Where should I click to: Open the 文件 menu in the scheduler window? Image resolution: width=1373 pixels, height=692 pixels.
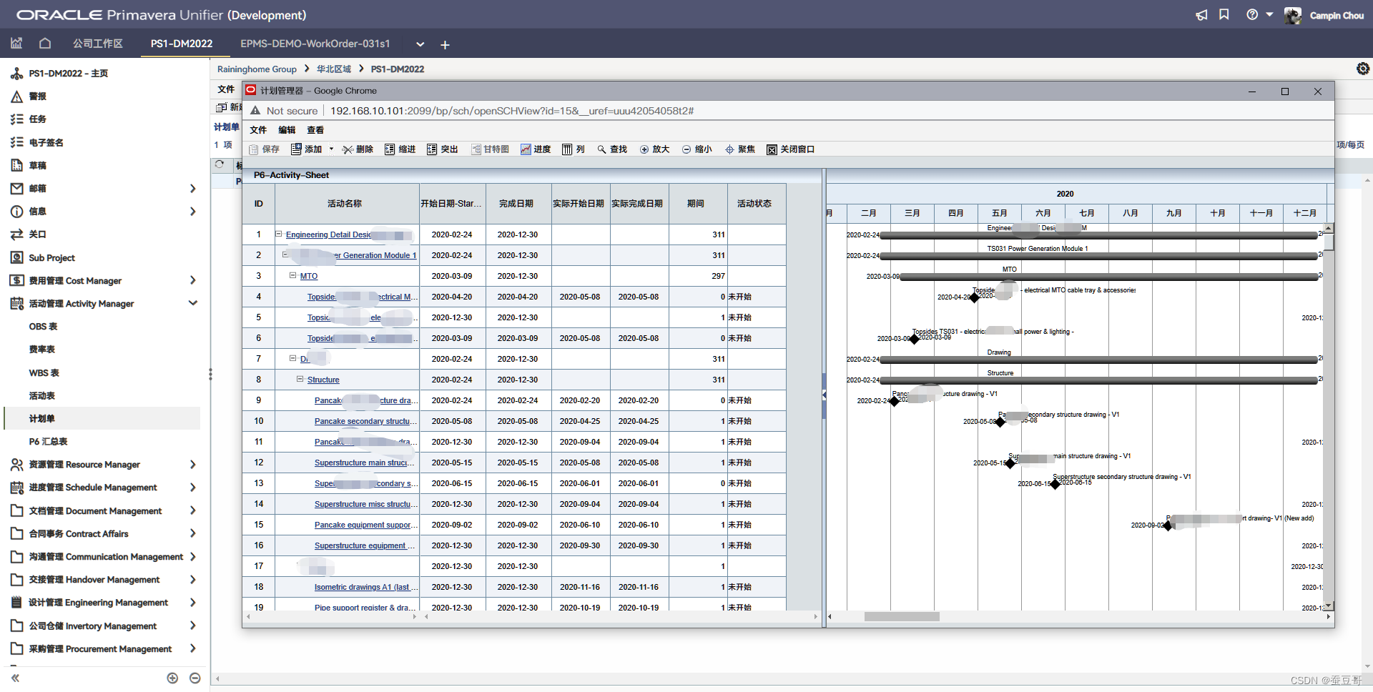[258, 130]
